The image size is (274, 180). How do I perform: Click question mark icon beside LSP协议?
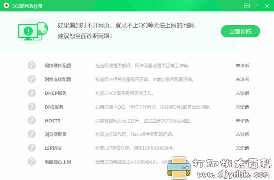pos(32,148)
